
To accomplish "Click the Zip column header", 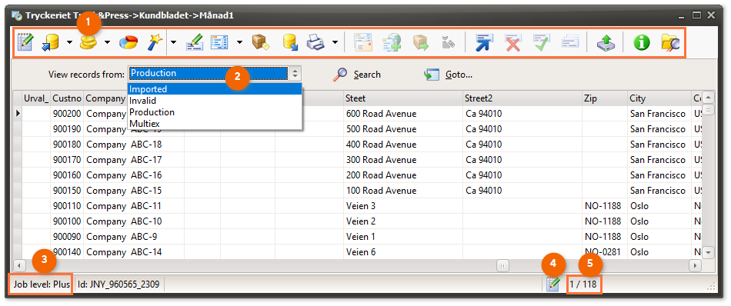I will [605, 98].
